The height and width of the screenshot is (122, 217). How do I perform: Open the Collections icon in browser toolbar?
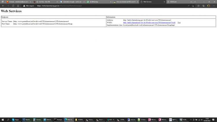(x=203, y=6)
